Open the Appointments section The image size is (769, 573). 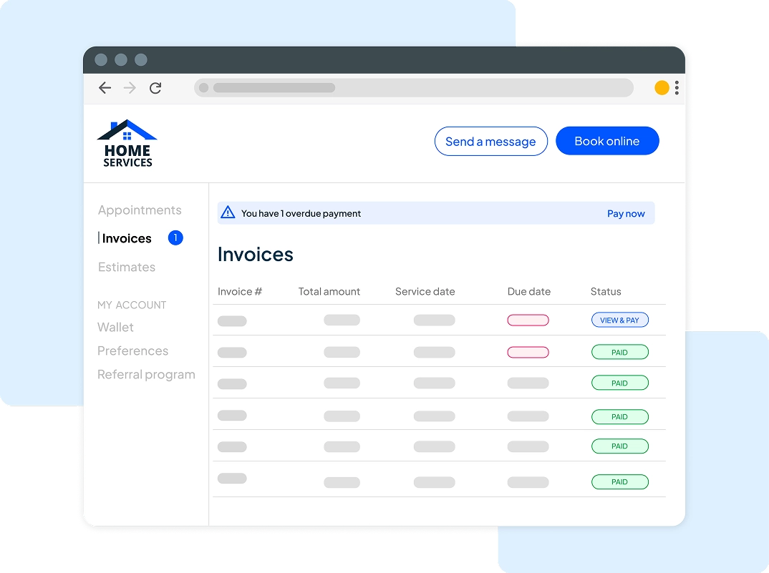[139, 210]
